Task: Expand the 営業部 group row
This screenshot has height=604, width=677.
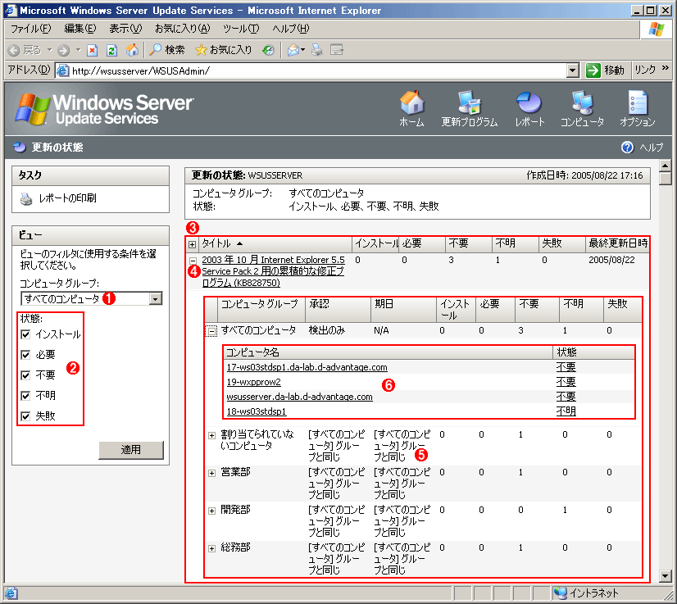Action: coord(211,473)
